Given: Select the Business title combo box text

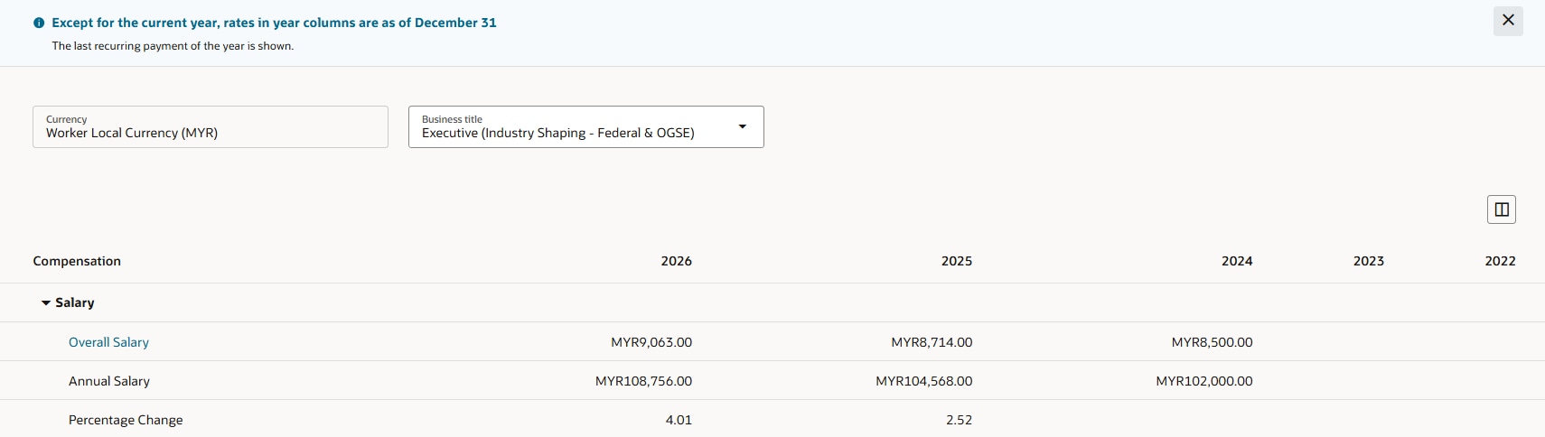Looking at the screenshot, I should [557, 133].
